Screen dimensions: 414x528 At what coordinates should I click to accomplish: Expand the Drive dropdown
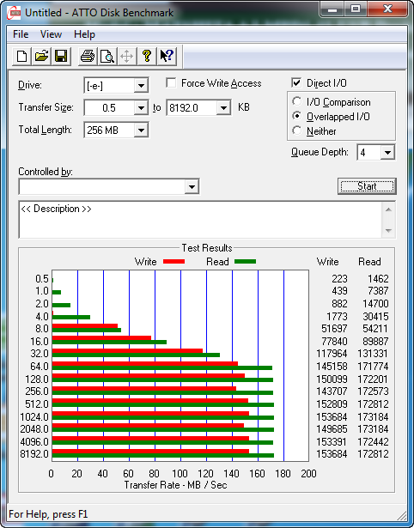coord(141,86)
